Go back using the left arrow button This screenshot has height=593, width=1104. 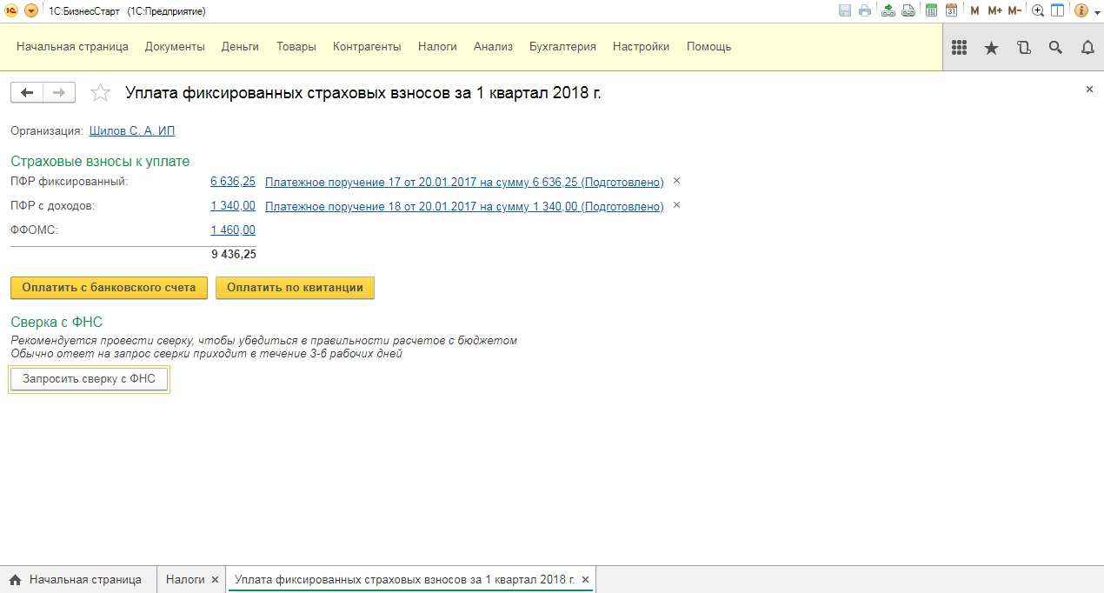(27, 93)
